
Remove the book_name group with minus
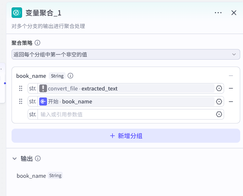click(231, 76)
